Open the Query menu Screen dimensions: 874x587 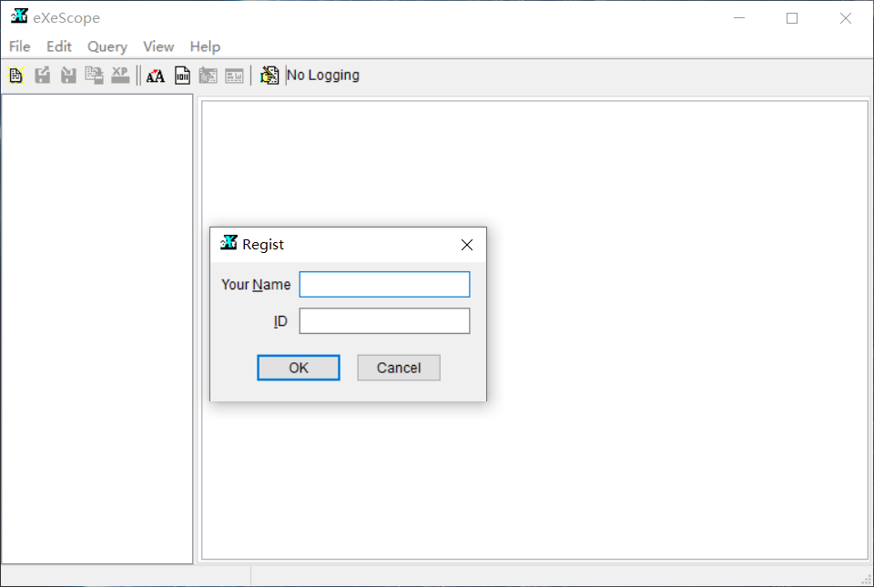[x=107, y=46]
